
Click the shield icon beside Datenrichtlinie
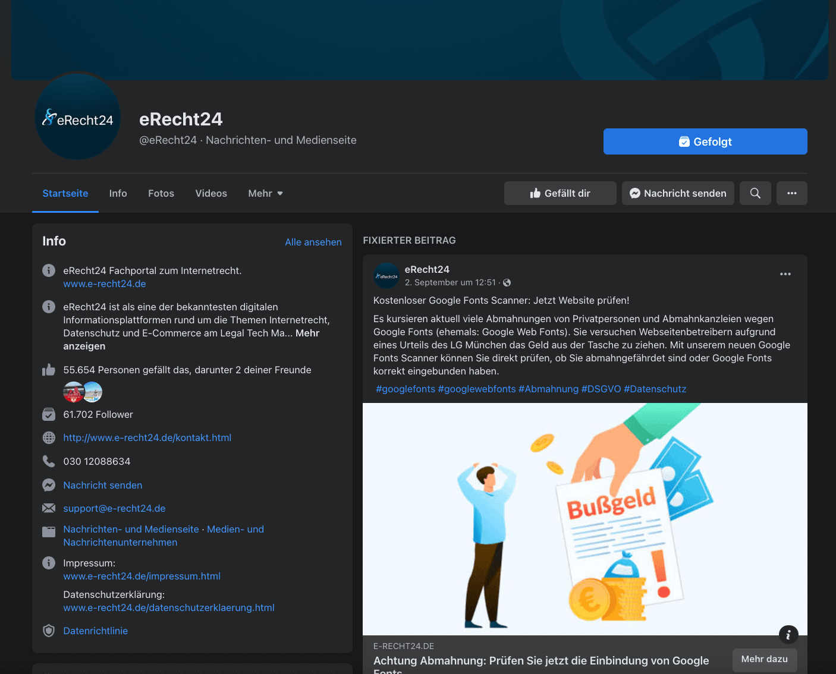[49, 631]
